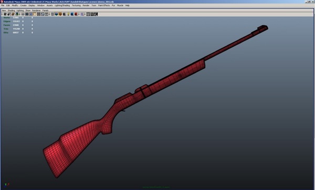Screen dimensions: 315x190
Task: Enable the Wireframe display cube icon
Action: 52,14
